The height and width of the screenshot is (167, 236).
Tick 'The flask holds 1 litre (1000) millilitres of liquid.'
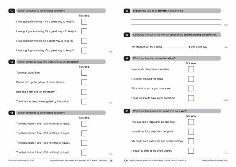pyautogui.click(x=84, y=124)
